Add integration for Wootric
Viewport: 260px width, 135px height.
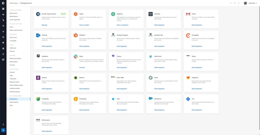84,89
